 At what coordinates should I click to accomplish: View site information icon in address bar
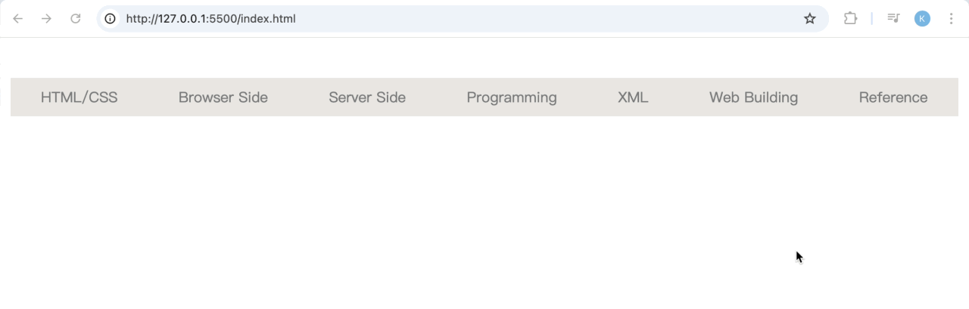(111, 19)
